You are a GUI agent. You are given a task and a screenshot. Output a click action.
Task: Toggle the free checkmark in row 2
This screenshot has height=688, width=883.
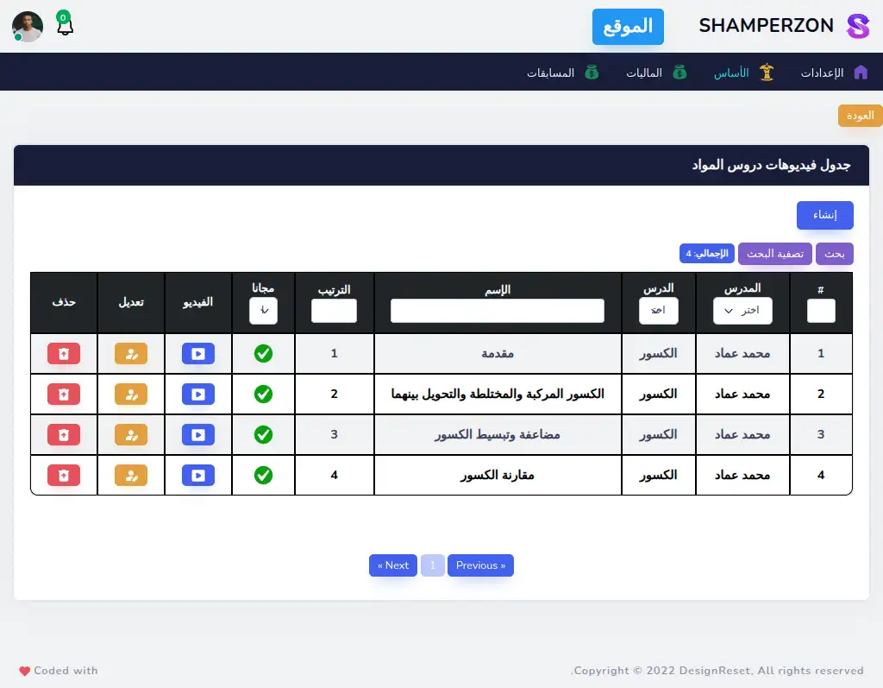click(263, 394)
